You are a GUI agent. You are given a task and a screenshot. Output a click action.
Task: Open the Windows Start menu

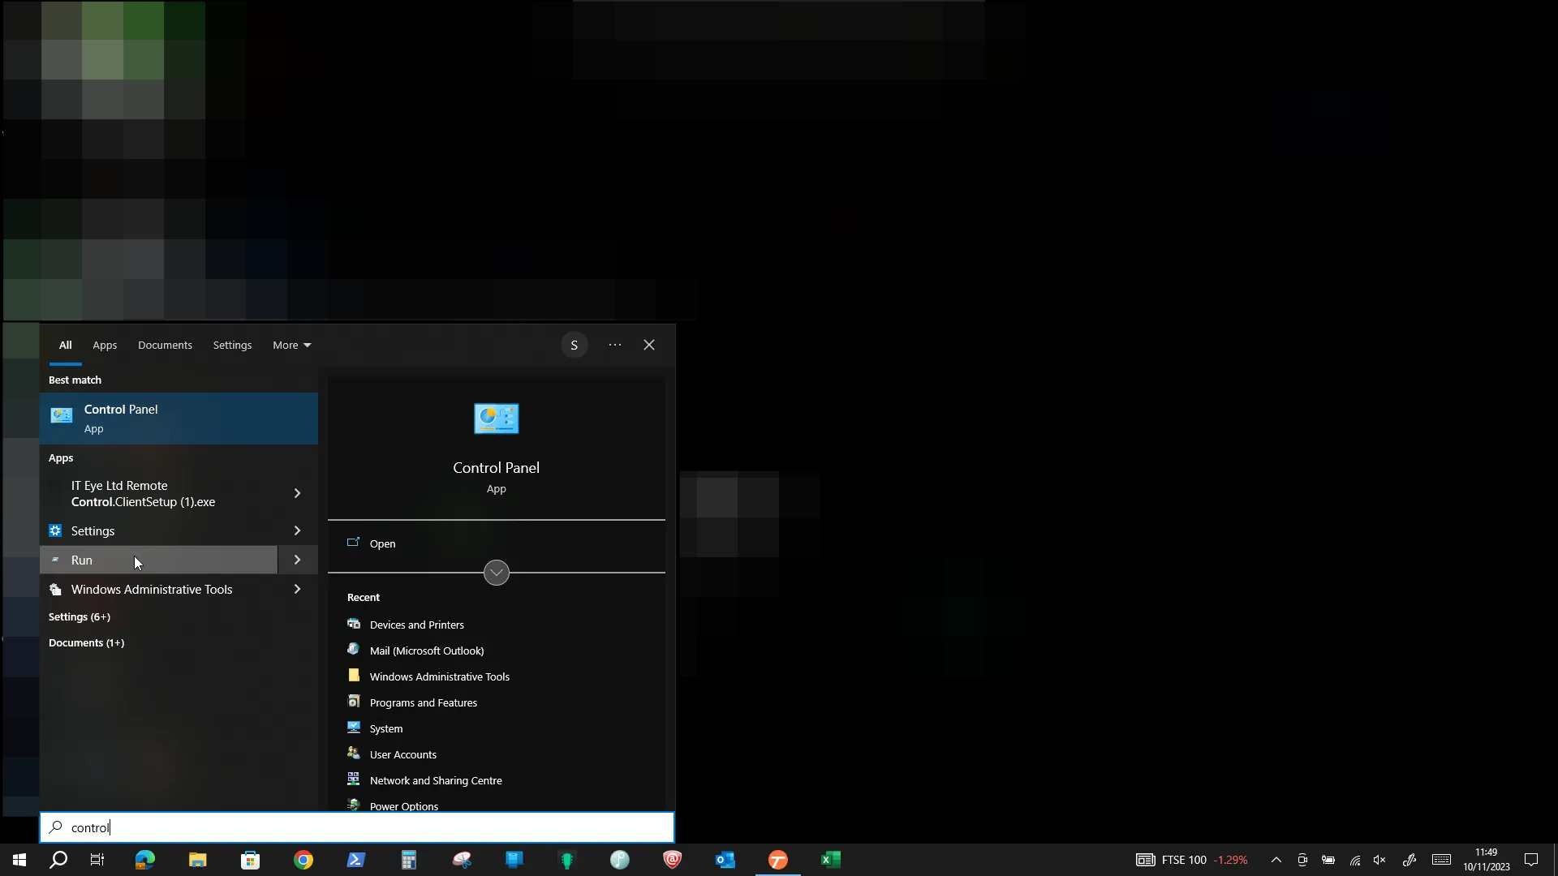[x=19, y=860]
